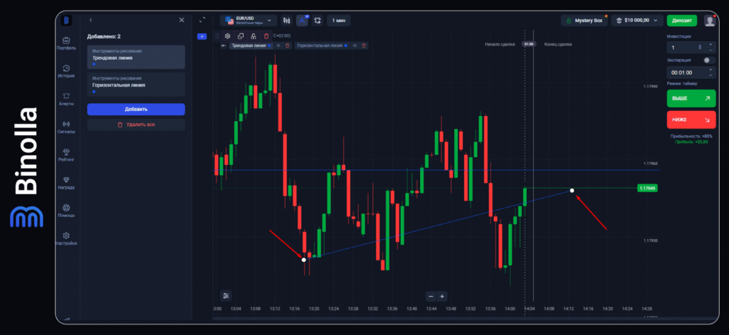Select Горизонтальная линия in the added list
729x335 pixels.
[x=135, y=84]
